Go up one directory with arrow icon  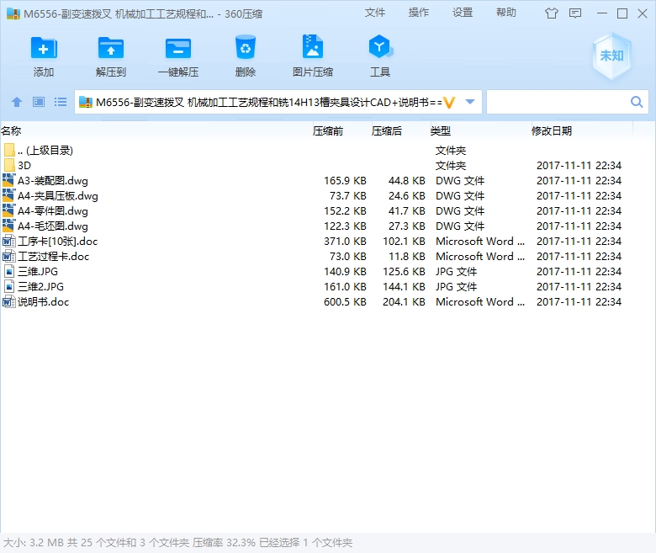click(x=17, y=102)
